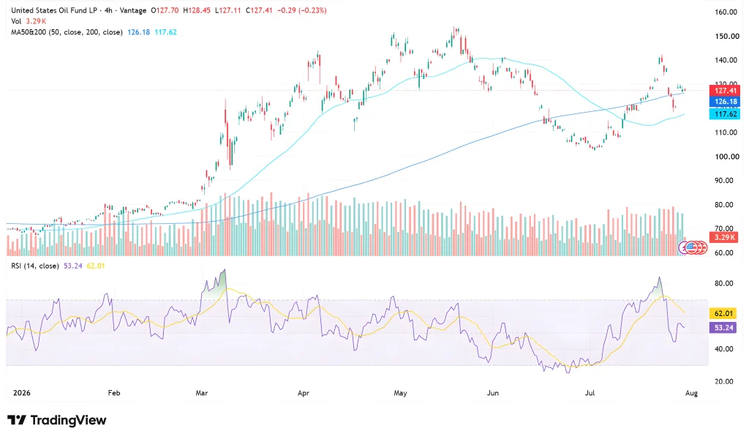This screenshot has width=749, height=439.
Task: Click the 'Jul' time axis label
Action: click(590, 393)
